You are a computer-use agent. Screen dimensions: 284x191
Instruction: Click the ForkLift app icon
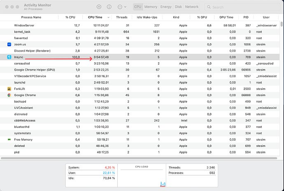9,89
